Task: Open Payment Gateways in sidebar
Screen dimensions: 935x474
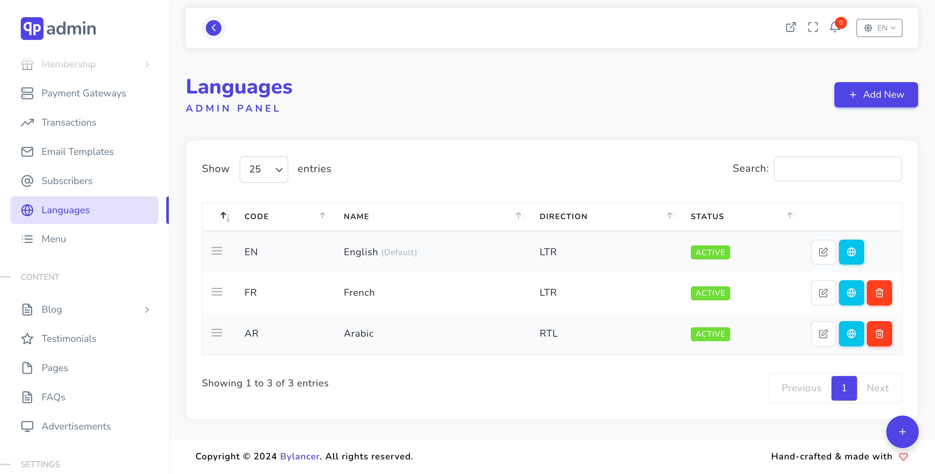Action: pos(84,93)
